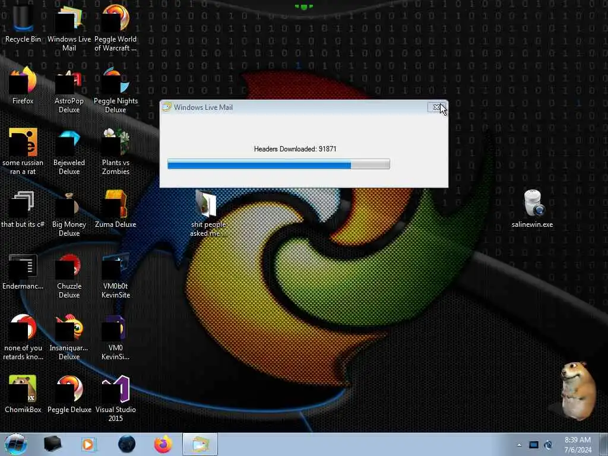Select Bejeweled Deluxe desktop icon

(69, 151)
